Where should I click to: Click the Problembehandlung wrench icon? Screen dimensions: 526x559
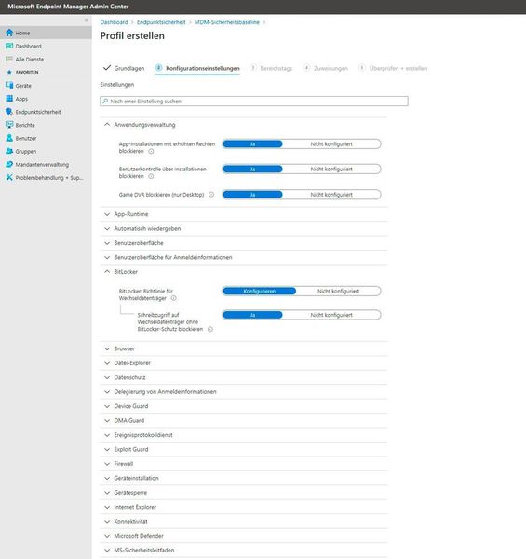pos(9,178)
